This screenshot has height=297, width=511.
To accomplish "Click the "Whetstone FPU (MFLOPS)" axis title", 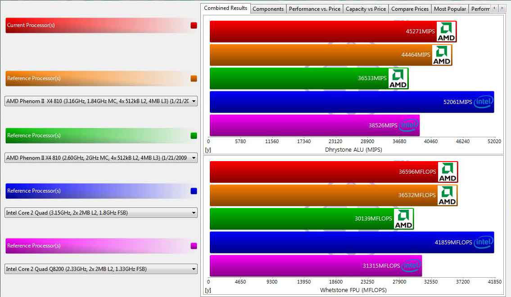I will click(353, 290).
